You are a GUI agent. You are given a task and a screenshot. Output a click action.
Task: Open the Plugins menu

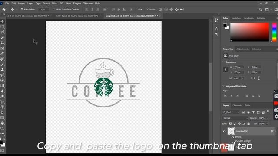click(77, 3)
